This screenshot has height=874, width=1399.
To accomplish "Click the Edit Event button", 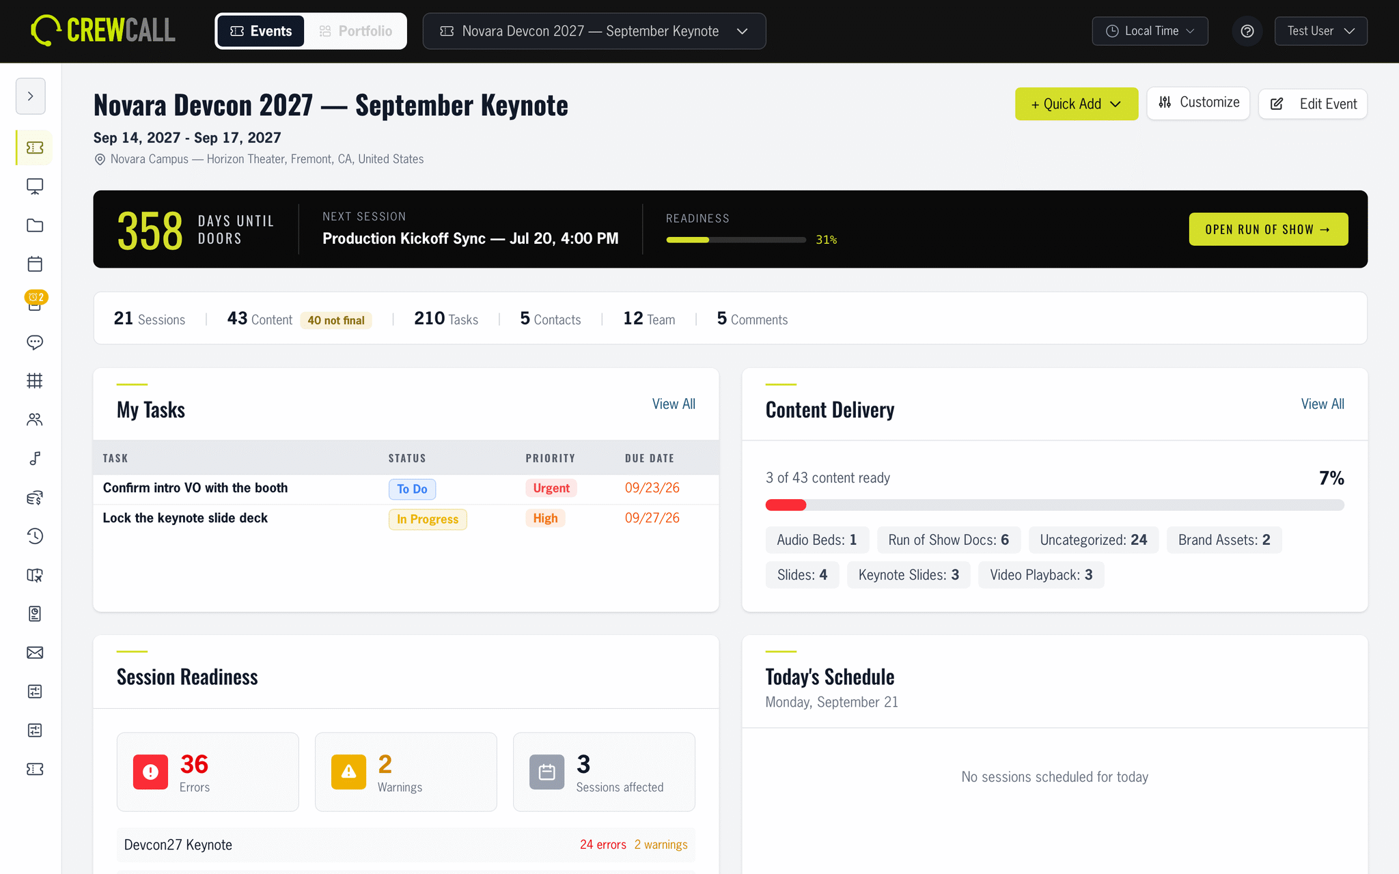I will [x=1314, y=104].
